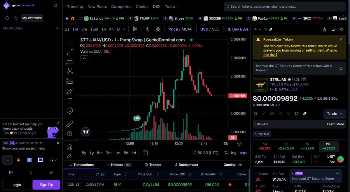Click the pump fun tag

click(x=262, y=134)
